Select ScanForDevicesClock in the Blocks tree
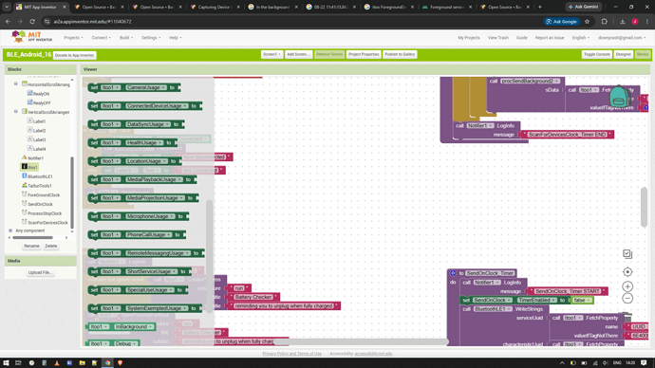The image size is (655, 368). tap(47, 222)
